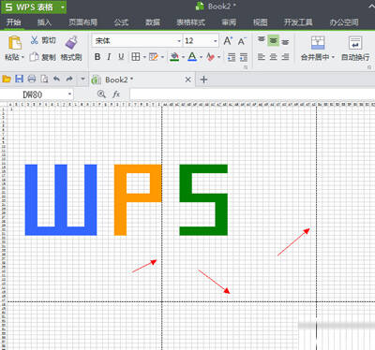Open the name box DW80 dropdown arrow
The height and width of the screenshot is (350, 375).
69,94
